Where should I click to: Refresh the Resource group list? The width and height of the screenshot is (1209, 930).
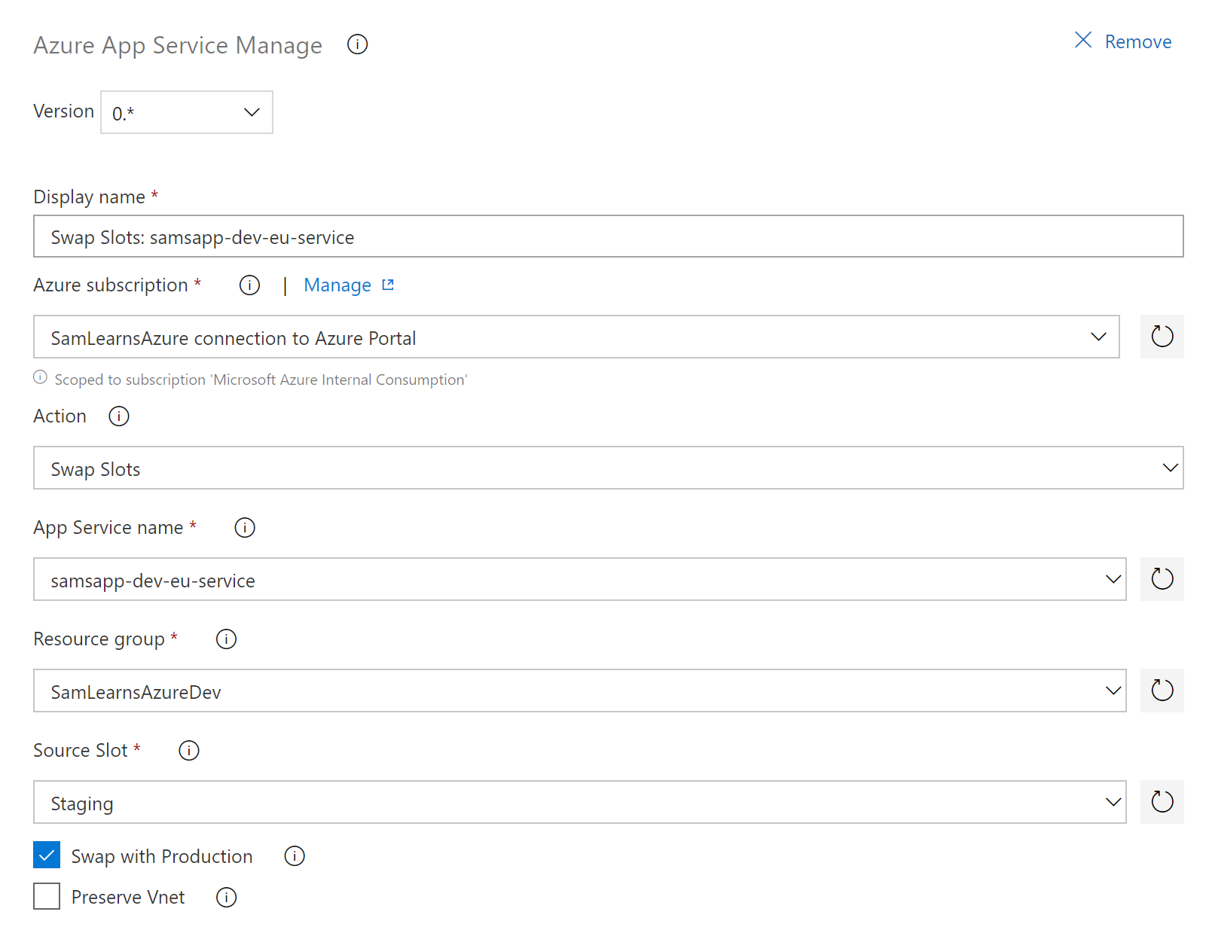coord(1162,691)
